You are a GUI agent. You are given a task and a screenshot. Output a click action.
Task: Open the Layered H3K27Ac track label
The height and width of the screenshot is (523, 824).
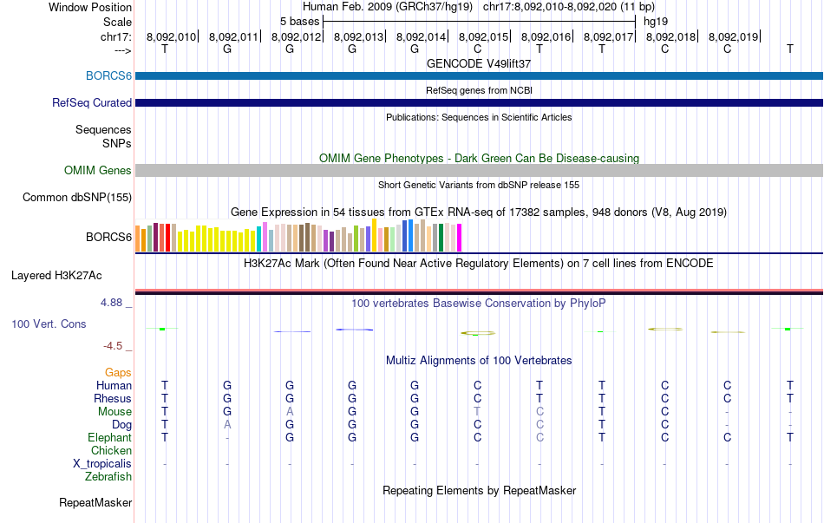(x=56, y=276)
